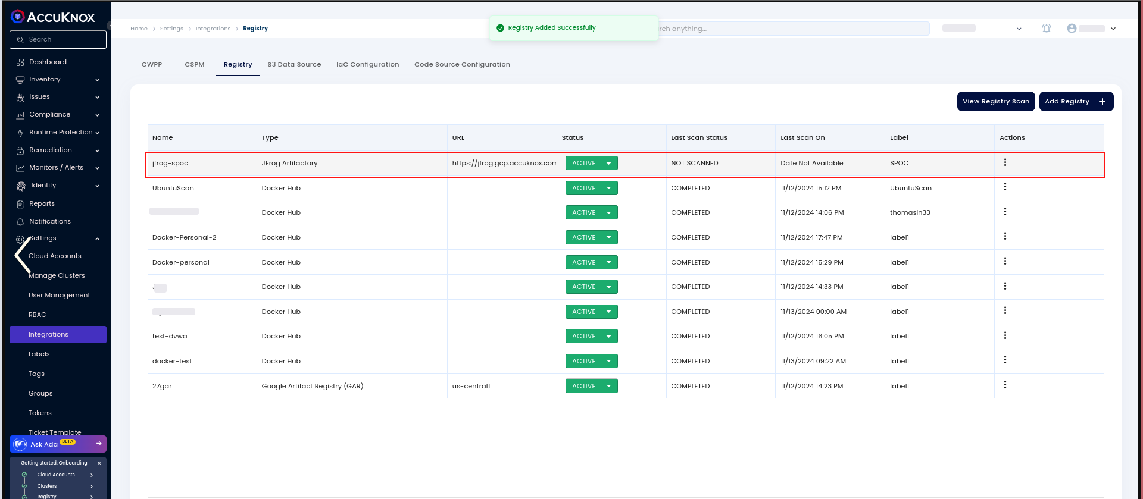Open actions menu for 27gar row
The width and height of the screenshot is (1143, 499).
[1005, 385]
